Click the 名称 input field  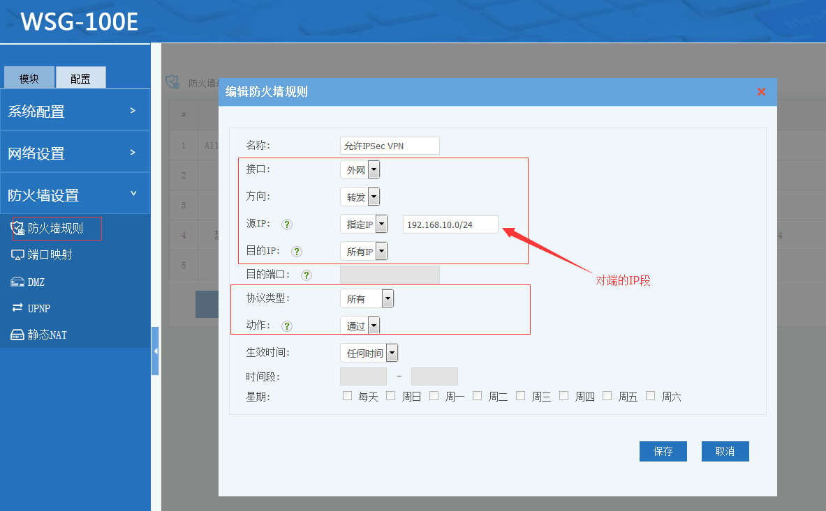pyautogui.click(x=390, y=146)
